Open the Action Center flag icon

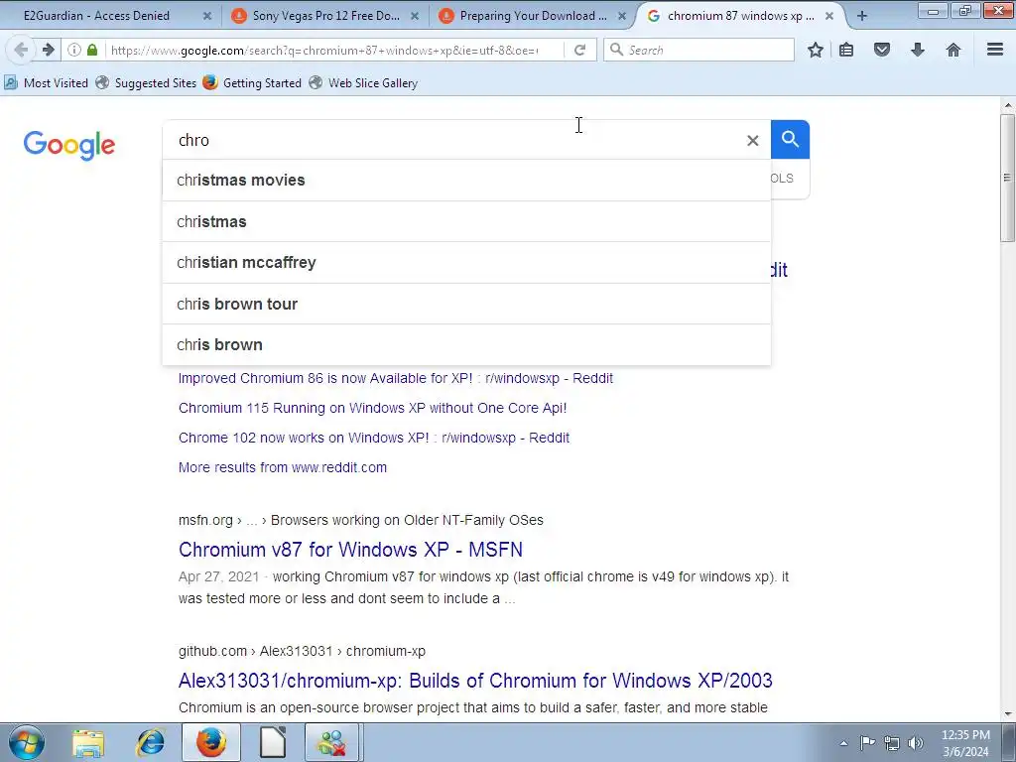click(867, 742)
